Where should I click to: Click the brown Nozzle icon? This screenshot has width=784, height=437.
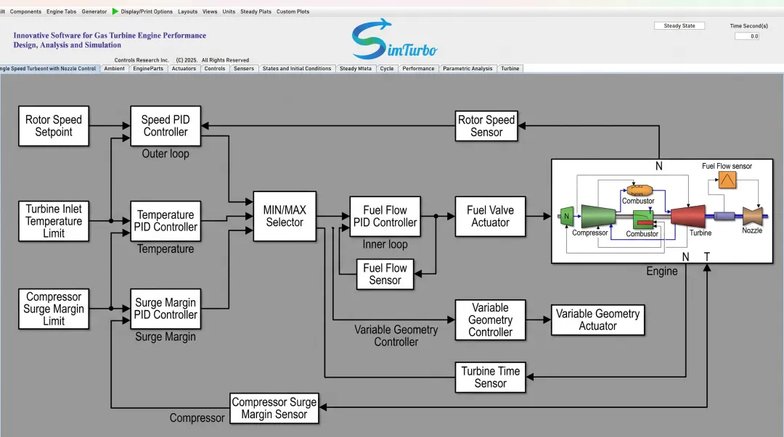click(753, 216)
